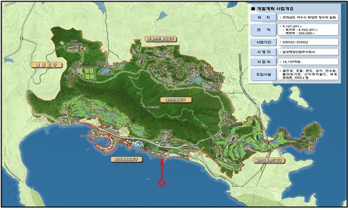Click the 마리나비치지구 district tag
The image size is (348, 210).
pos(127,159)
